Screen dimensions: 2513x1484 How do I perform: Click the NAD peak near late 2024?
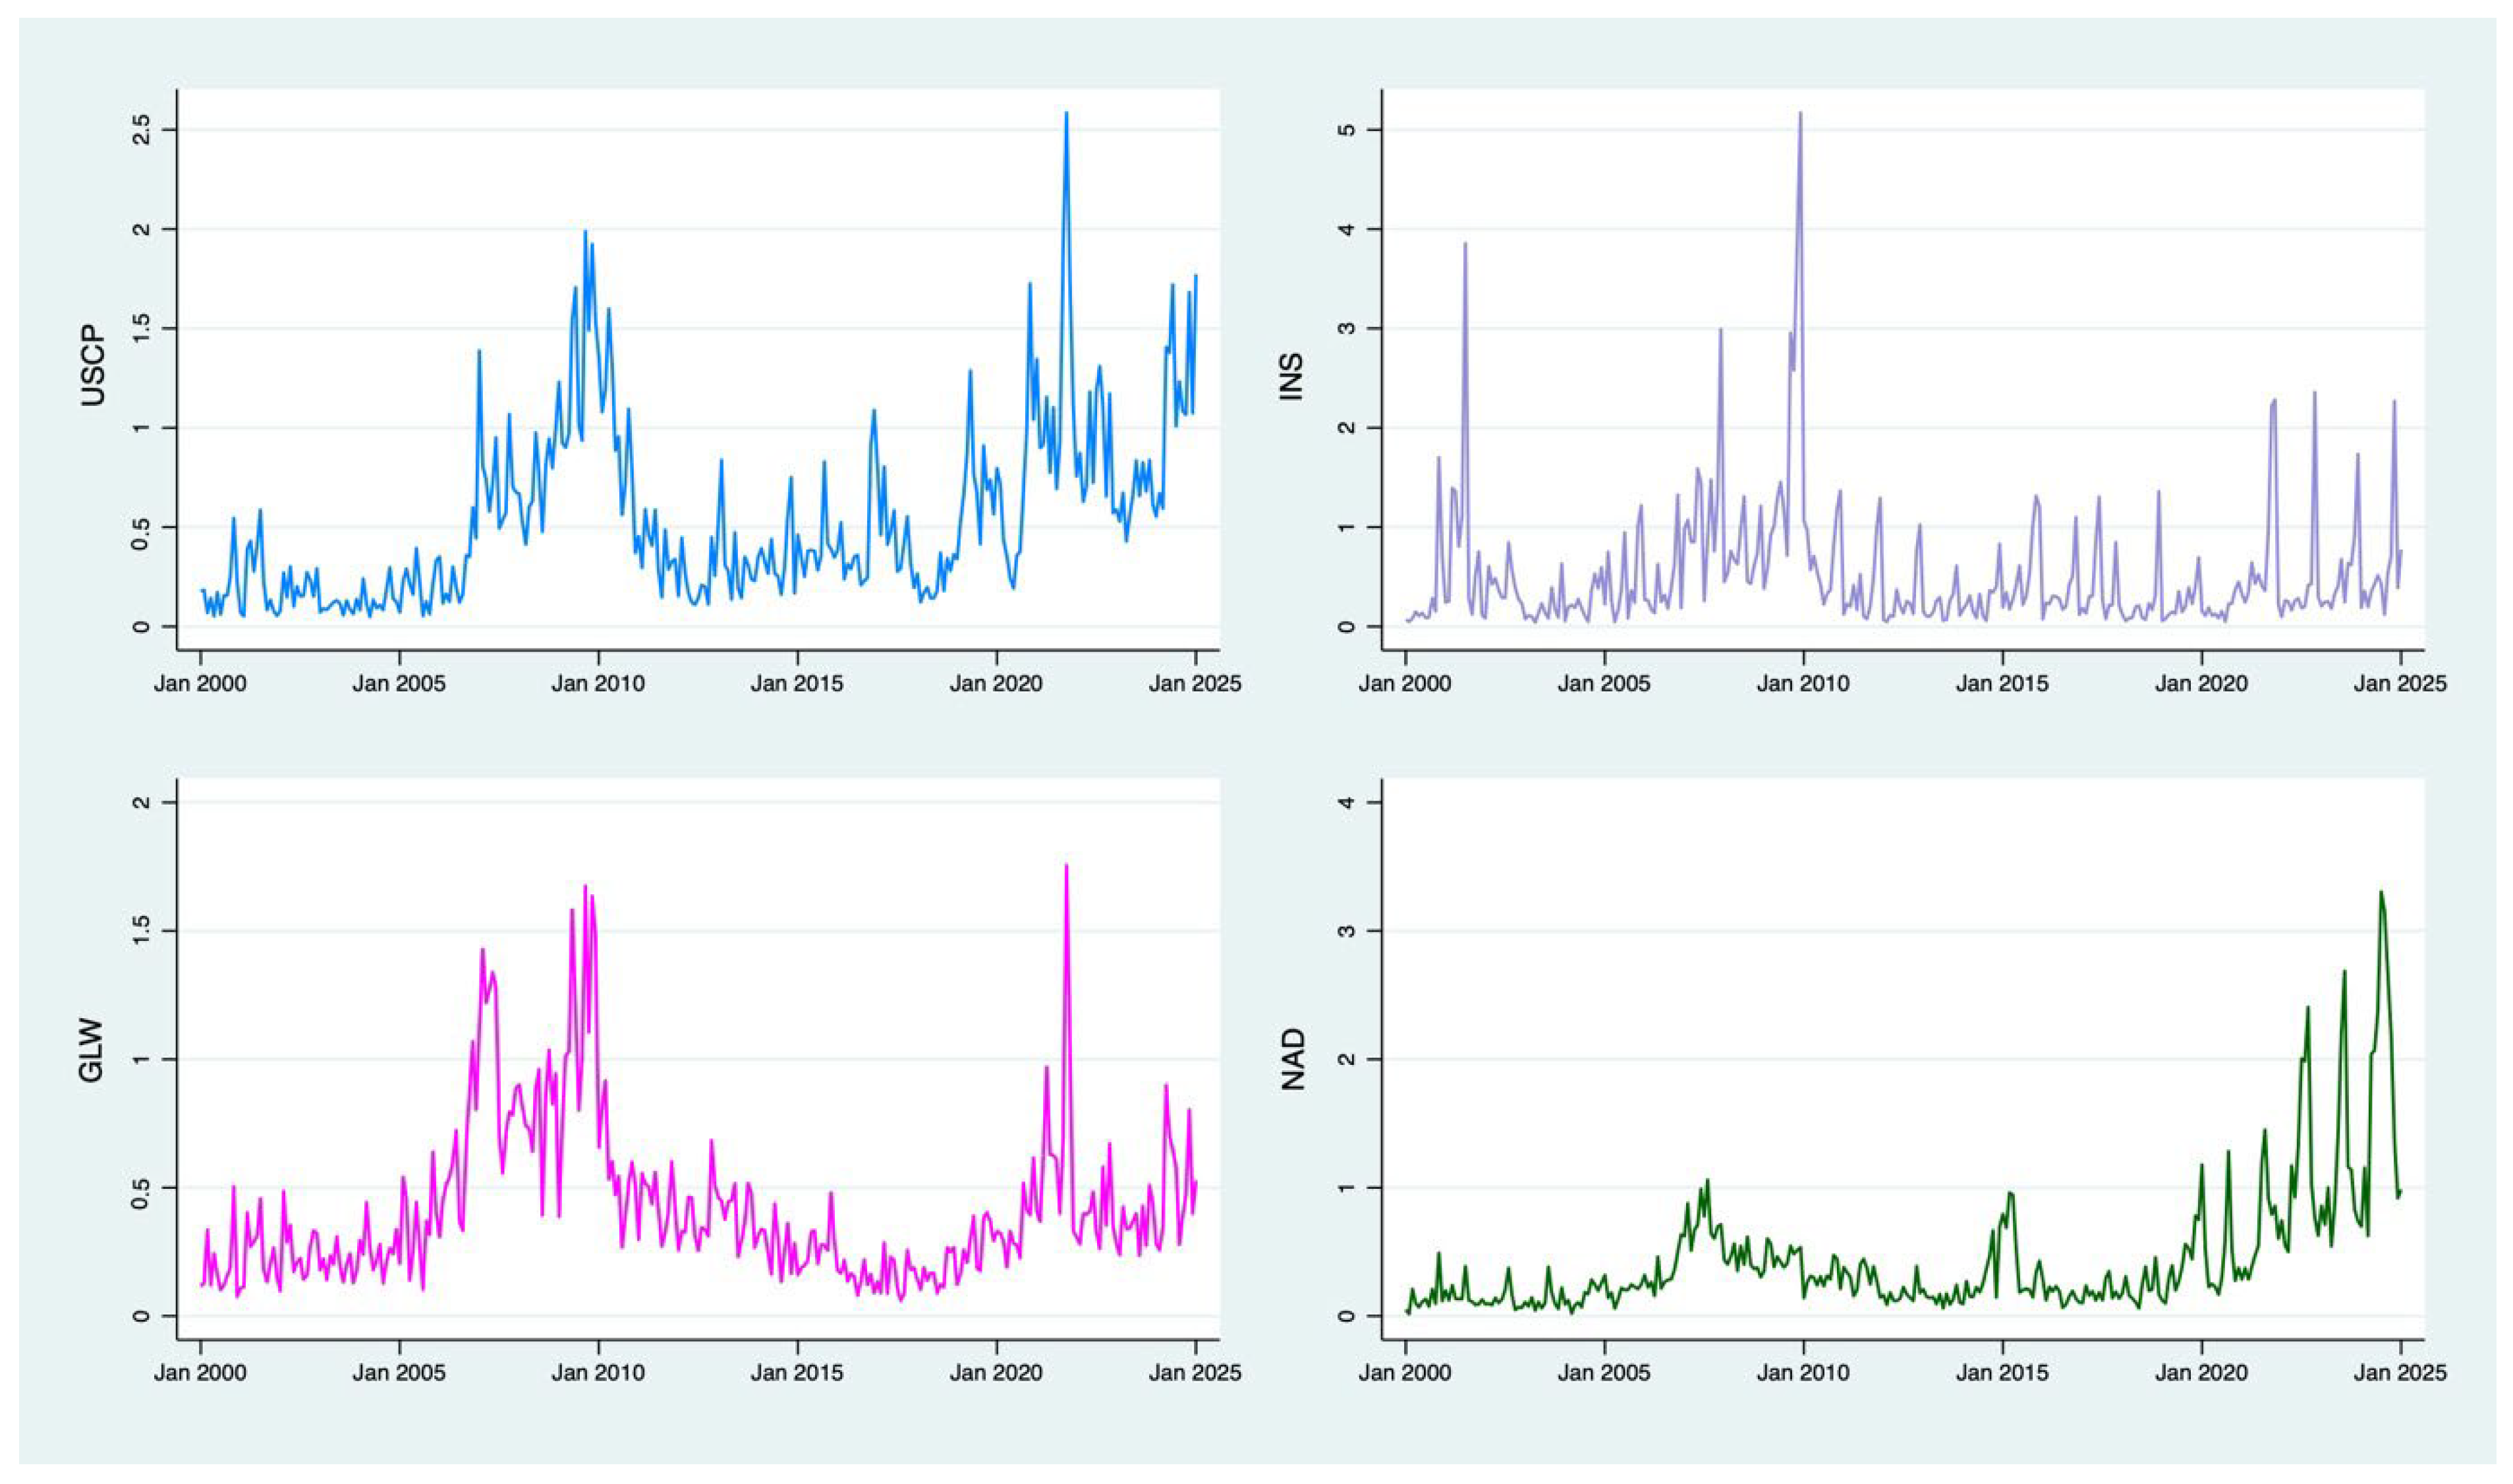click(x=2381, y=892)
